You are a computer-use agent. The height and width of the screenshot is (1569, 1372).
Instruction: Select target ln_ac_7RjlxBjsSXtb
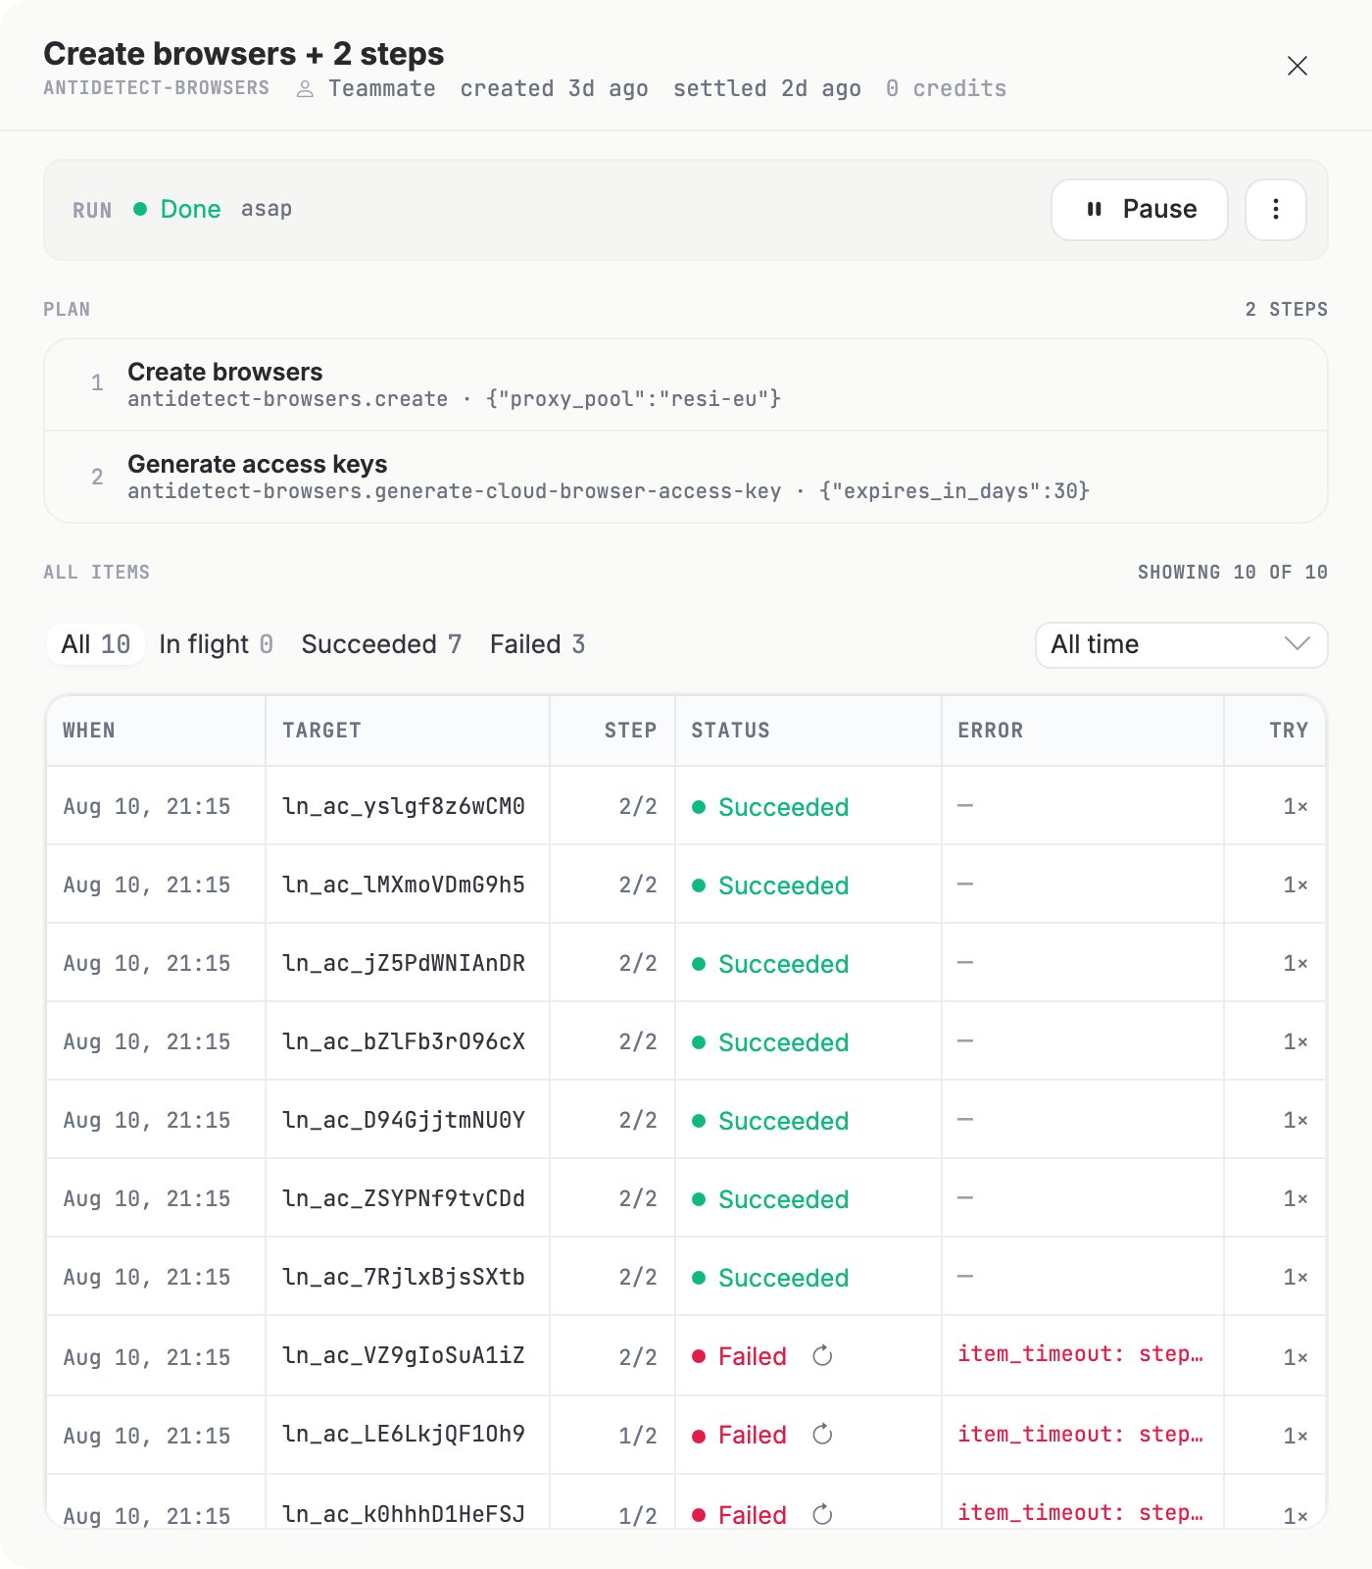404,1277
